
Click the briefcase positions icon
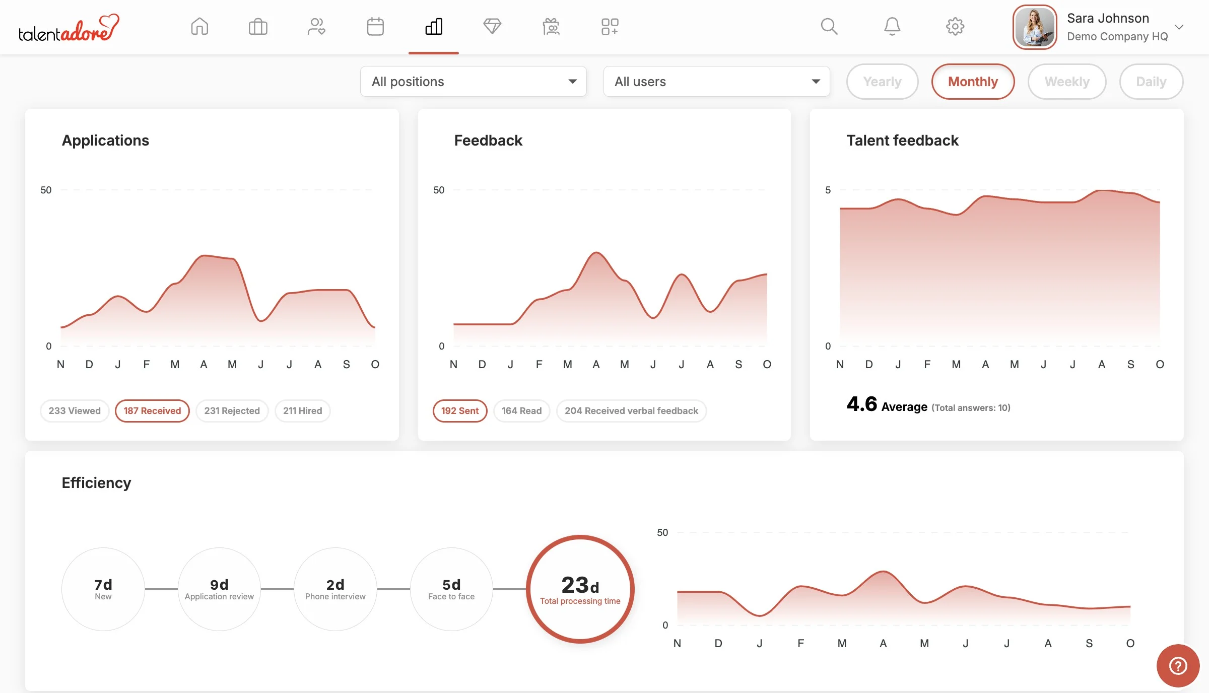258,26
